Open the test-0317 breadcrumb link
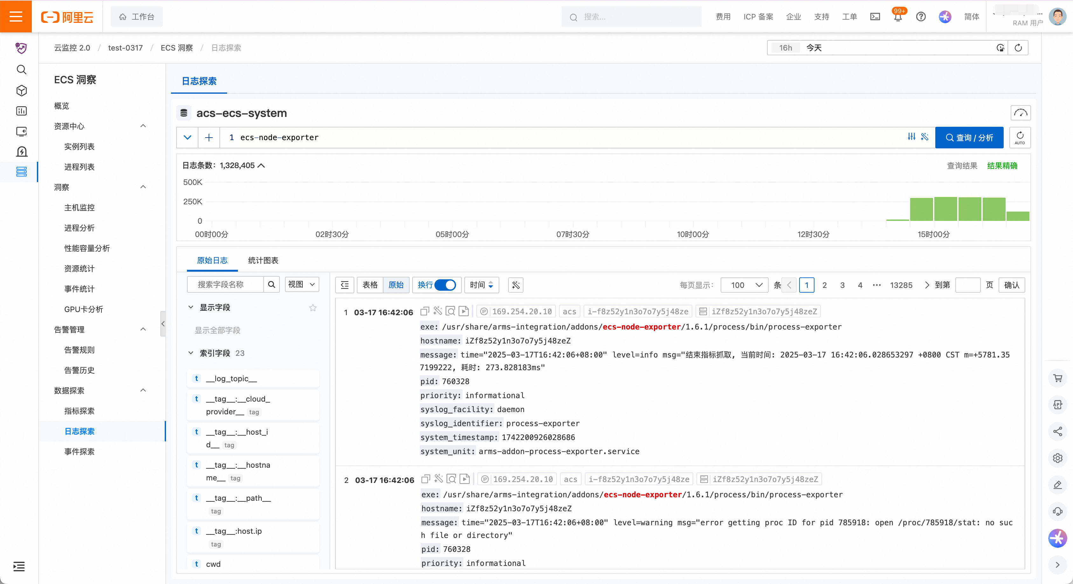Image resolution: width=1073 pixels, height=584 pixels. tap(125, 48)
